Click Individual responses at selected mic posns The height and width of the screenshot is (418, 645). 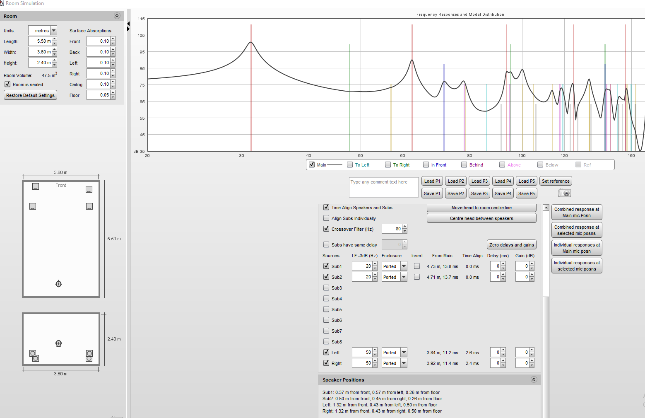tap(577, 266)
